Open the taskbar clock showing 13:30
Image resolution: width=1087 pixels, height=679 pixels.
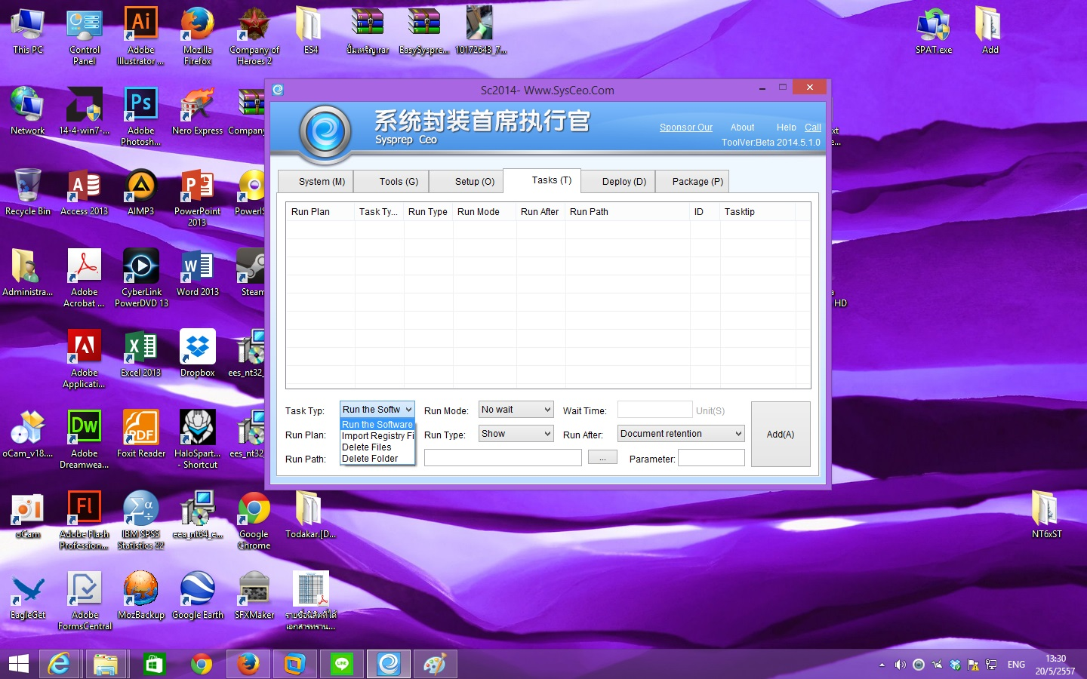tap(1055, 665)
